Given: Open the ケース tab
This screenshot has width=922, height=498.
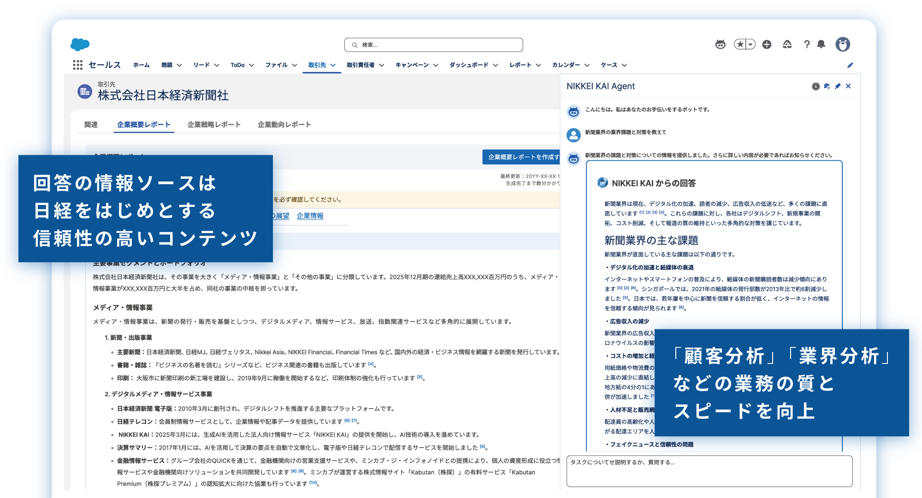Looking at the screenshot, I should 609,65.
